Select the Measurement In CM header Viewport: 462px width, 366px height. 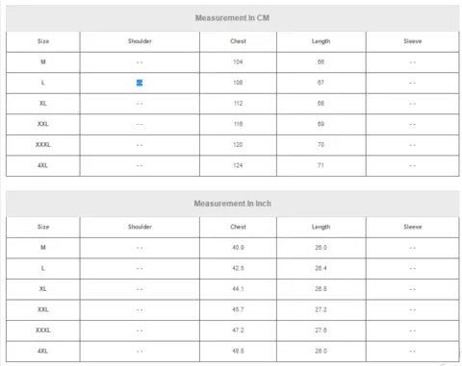tap(232, 18)
